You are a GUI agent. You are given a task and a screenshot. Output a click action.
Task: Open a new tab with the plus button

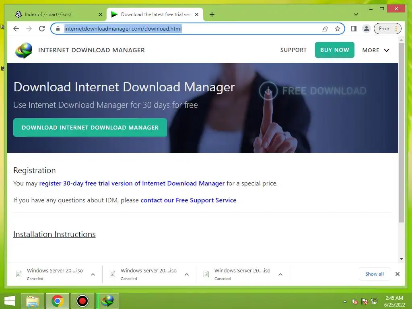212,14
